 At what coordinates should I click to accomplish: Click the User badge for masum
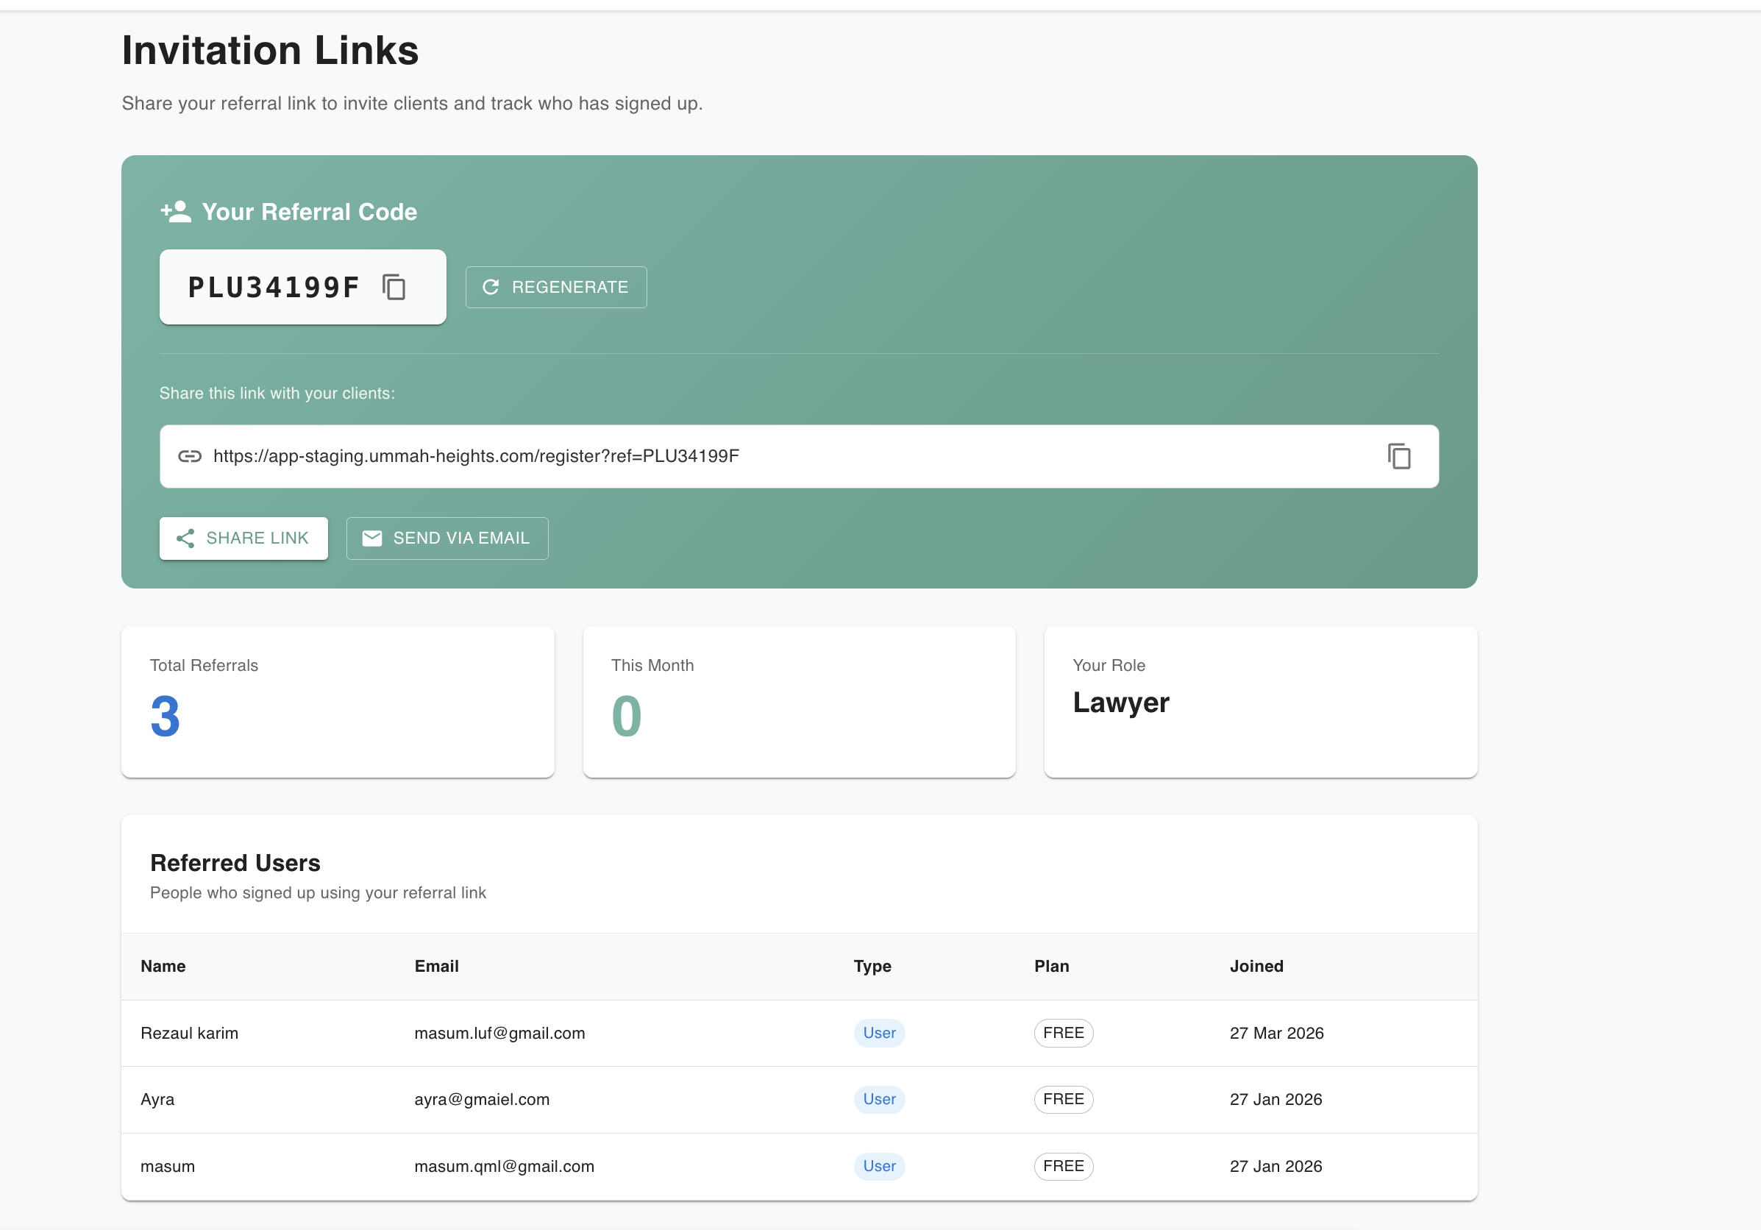coord(879,1166)
